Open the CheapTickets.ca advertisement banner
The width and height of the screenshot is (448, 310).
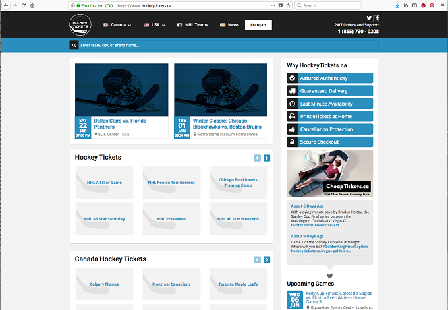329,173
